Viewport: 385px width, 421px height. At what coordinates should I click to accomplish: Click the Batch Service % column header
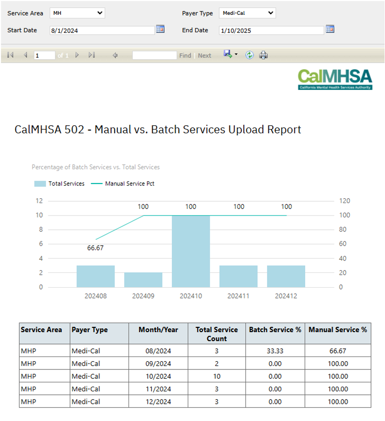click(x=275, y=334)
